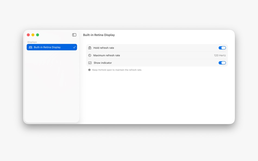Viewport: 258px width, 161px height.
Task: Click the checkmark in the selected display row
Action: (74, 47)
